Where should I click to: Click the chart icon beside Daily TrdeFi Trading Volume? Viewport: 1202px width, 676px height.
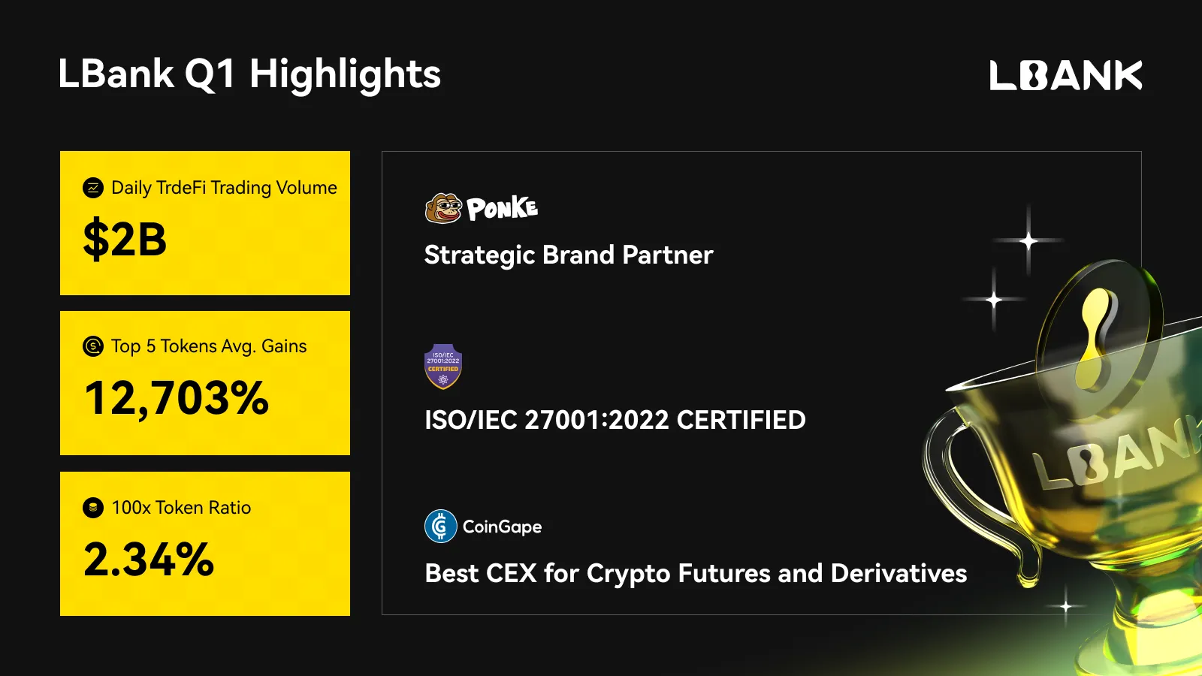(x=93, y=188)
